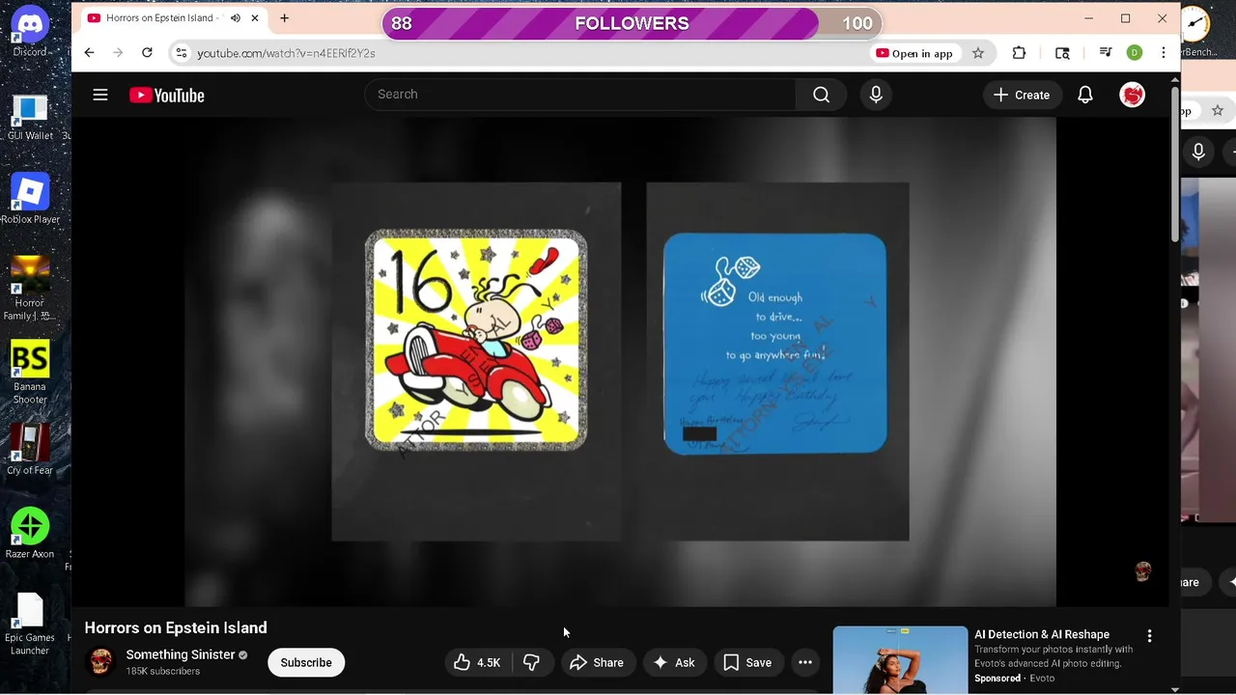Select the Horror Family desktop icon
This screenshot has width=1236, height=695.
[30, 288]
